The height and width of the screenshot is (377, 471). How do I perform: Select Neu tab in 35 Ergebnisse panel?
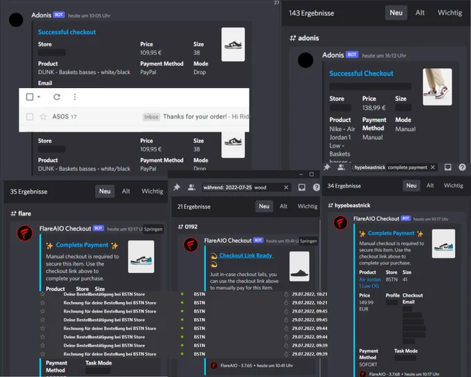pyautogui.click(x=105, y=191)
